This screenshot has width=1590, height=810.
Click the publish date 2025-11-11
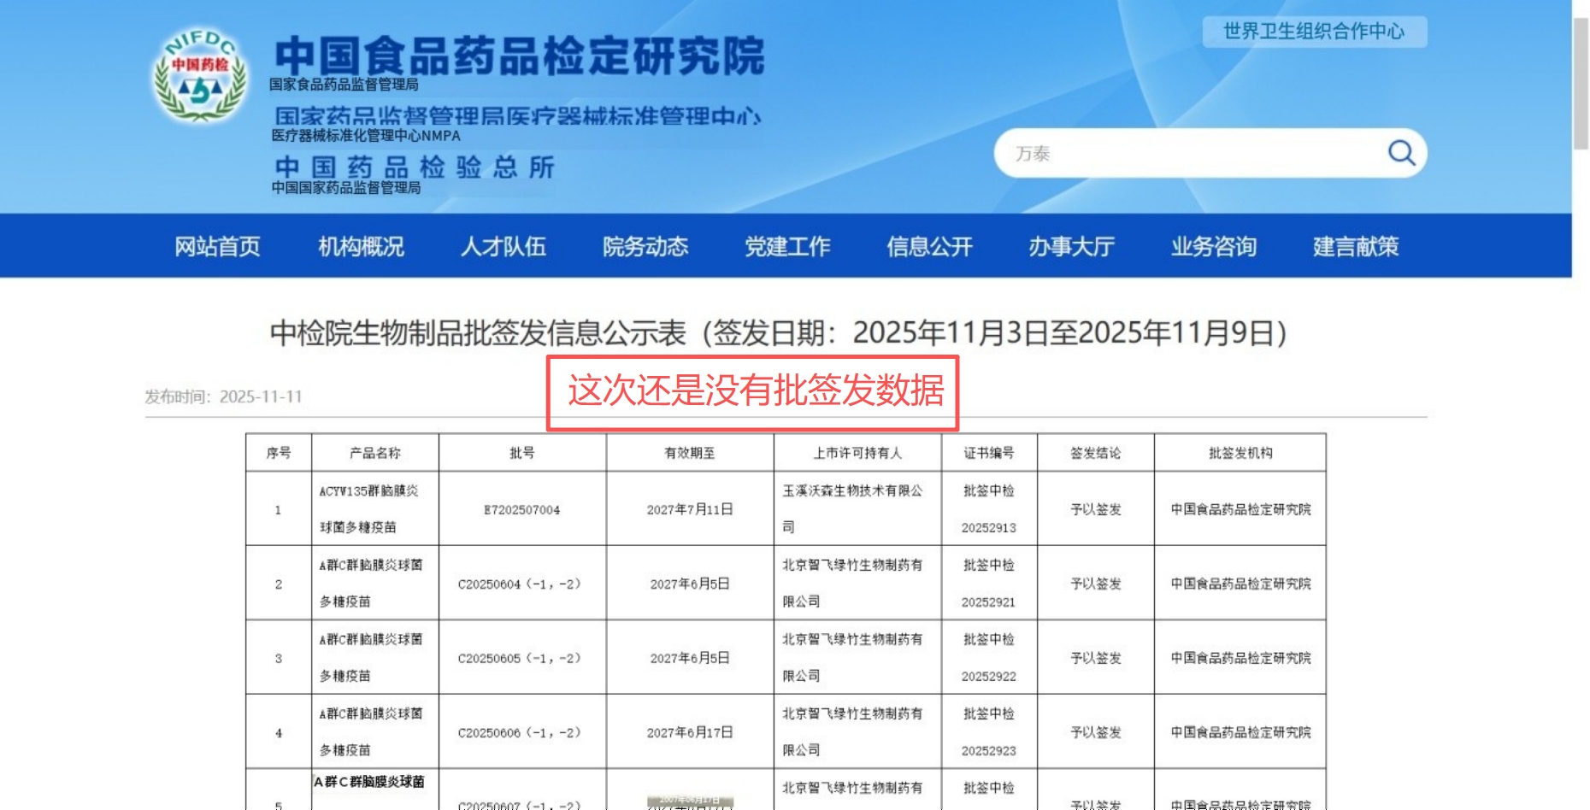click(x=261, y=396)
